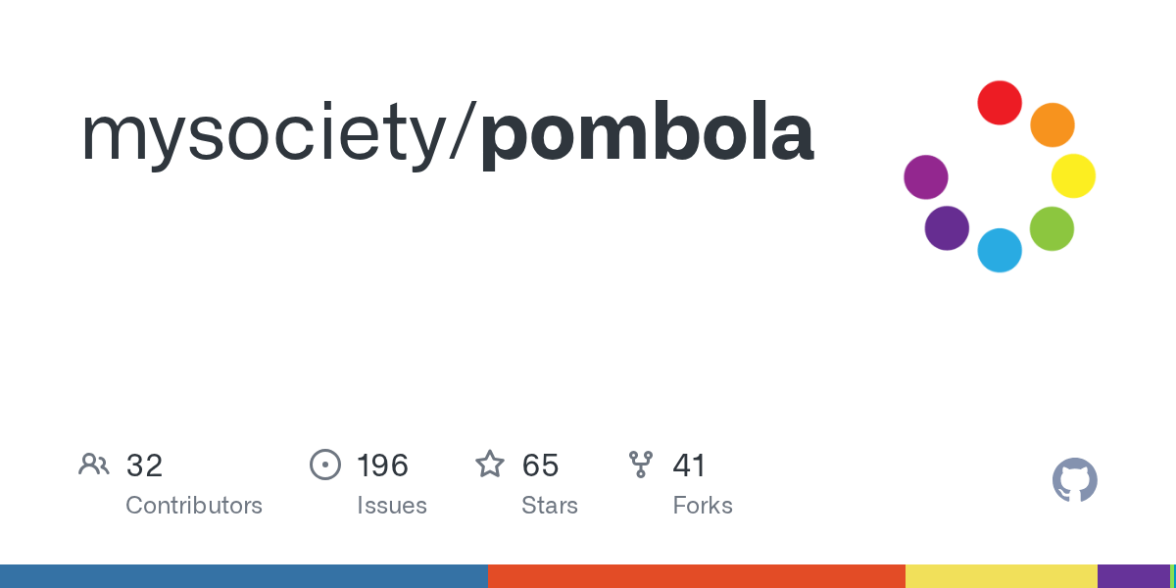Viewport: 1176px width, 588px height.
Task: Click the orange-red language bar segment
Action: (696, 576)
